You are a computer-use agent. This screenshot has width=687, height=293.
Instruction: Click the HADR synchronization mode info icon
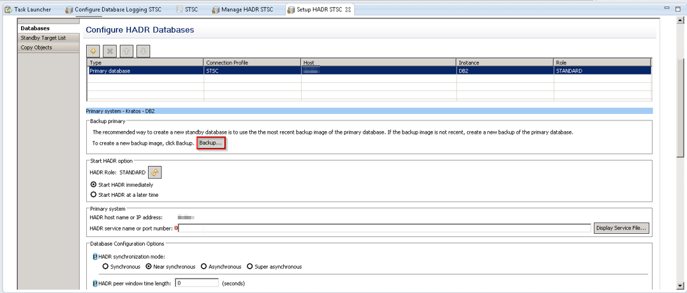(95, 256)
